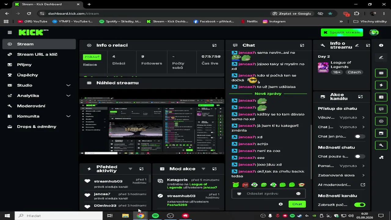Insert the angry red emote

(x=245, y=185)
